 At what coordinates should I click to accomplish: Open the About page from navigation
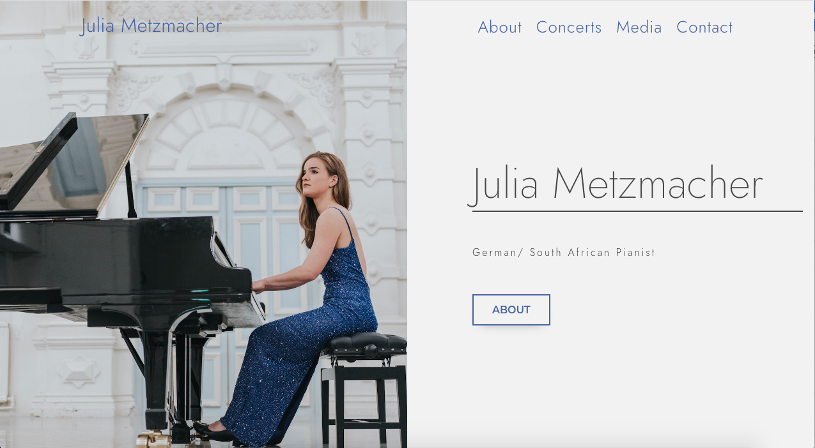coord(500,27)
